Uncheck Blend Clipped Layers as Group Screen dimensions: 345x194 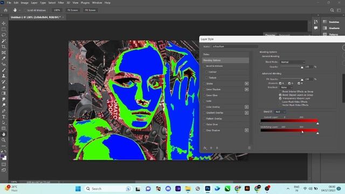tap(280, 95)
